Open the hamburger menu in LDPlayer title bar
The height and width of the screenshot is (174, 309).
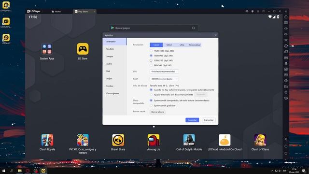(x=258, y=12)
